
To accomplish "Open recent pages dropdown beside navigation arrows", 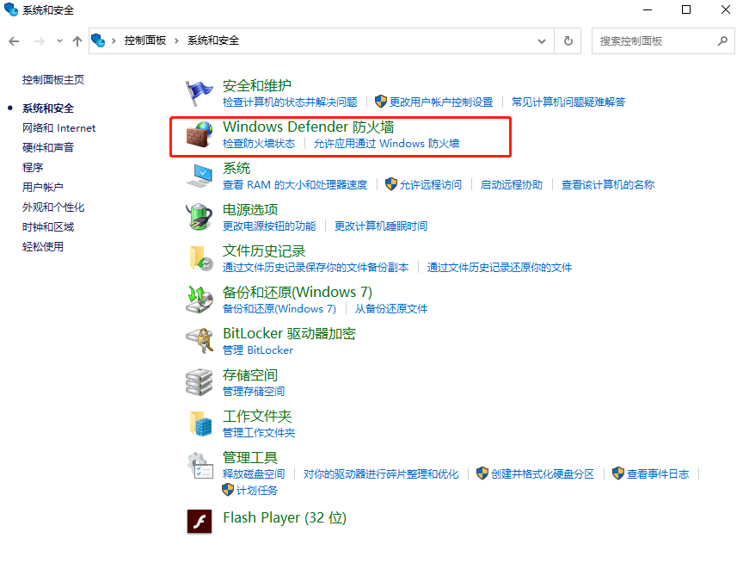I will [x=58, y=40].
